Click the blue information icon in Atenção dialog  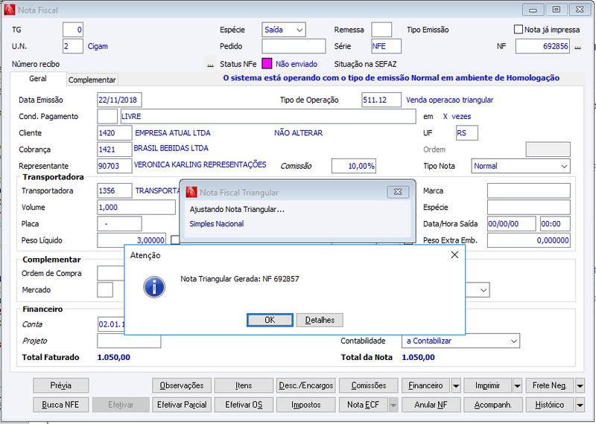coord(154,287)
